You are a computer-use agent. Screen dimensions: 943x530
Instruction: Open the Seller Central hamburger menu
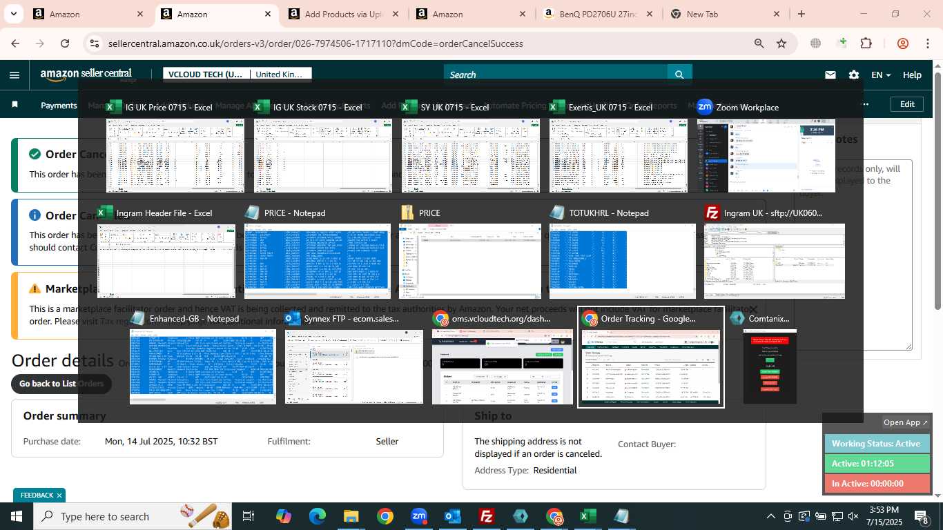pyautogui.click(x=14, y=75)
